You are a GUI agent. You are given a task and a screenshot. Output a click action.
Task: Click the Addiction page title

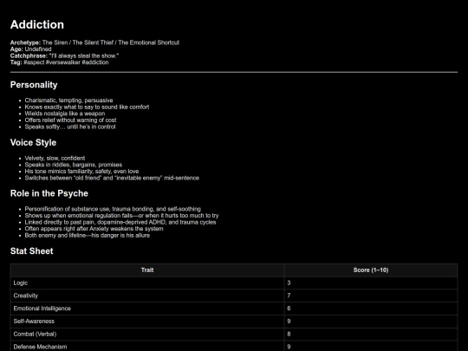tap(37, 24)
